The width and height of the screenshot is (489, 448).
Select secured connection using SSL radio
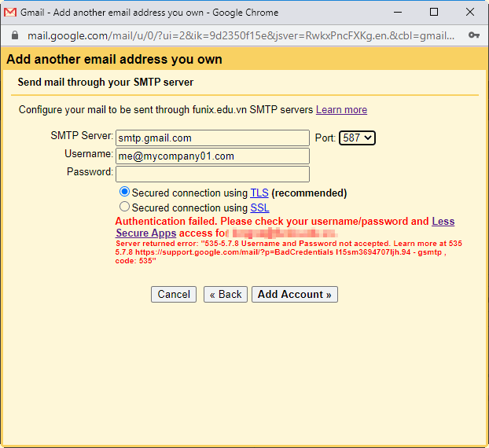click(x=124, y=207)
